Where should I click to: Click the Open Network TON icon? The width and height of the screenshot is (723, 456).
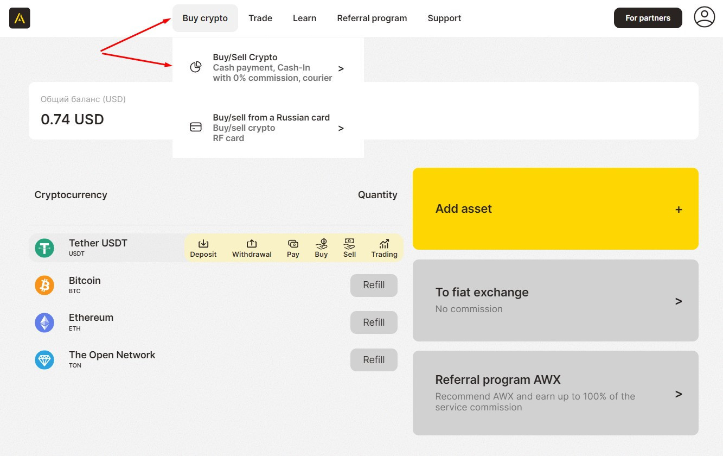pos(44,360)
